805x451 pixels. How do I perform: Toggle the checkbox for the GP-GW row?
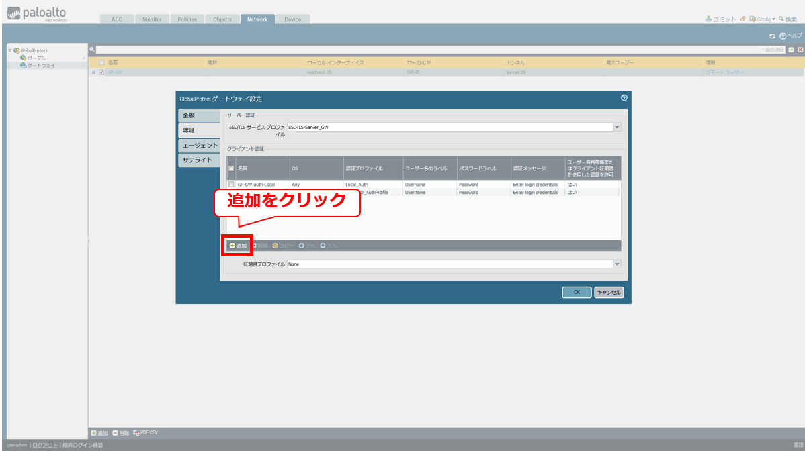(x=101, y=72)
